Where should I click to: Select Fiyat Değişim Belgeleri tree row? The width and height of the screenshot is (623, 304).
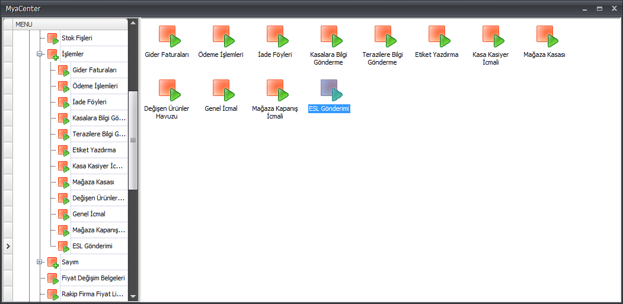point(94,278)
